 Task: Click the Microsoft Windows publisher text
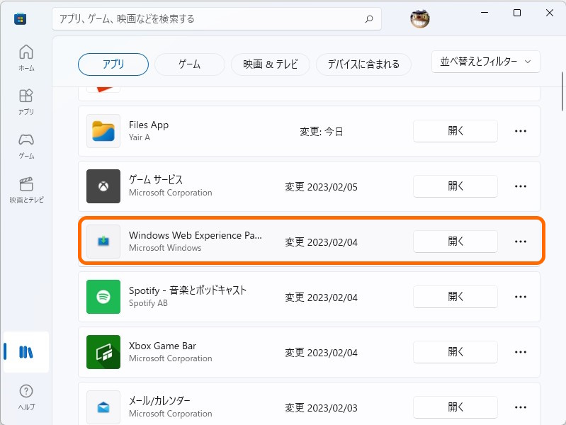click(165, 248)
